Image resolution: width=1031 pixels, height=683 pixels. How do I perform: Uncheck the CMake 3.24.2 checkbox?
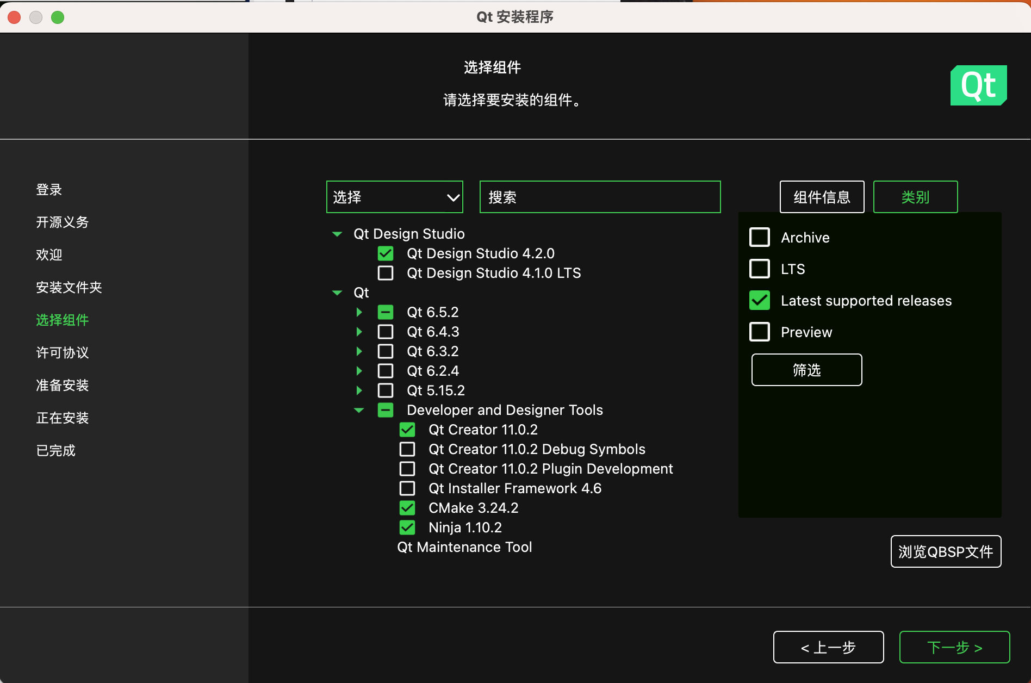(407, 508)
